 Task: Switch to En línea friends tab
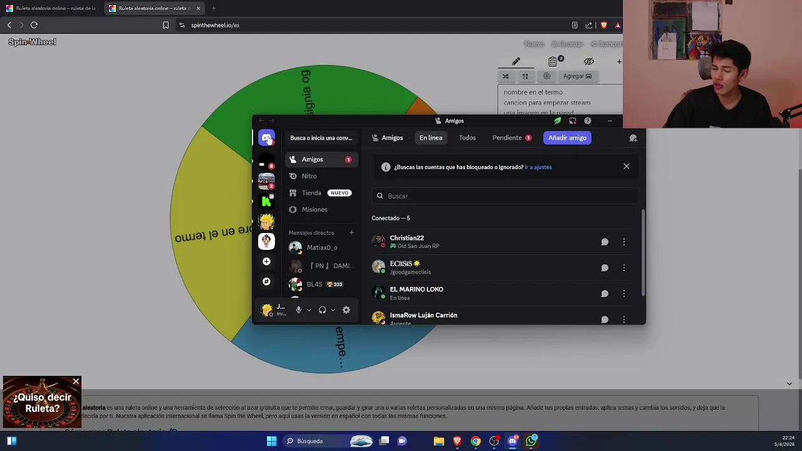click(x=430, y=138)
